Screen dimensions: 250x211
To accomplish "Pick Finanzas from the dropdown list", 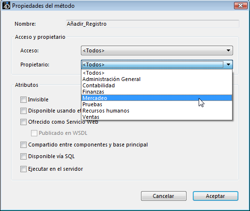I will coord(156,92).
